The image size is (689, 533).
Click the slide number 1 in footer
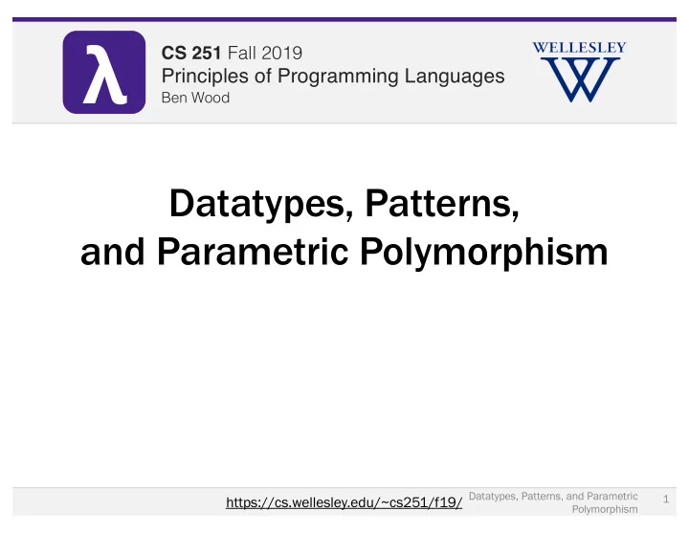click(666, 499)
